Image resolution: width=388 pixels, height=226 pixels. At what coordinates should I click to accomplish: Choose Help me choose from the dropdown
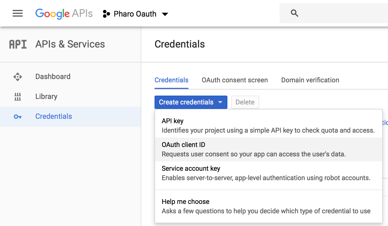pos(185,202)
